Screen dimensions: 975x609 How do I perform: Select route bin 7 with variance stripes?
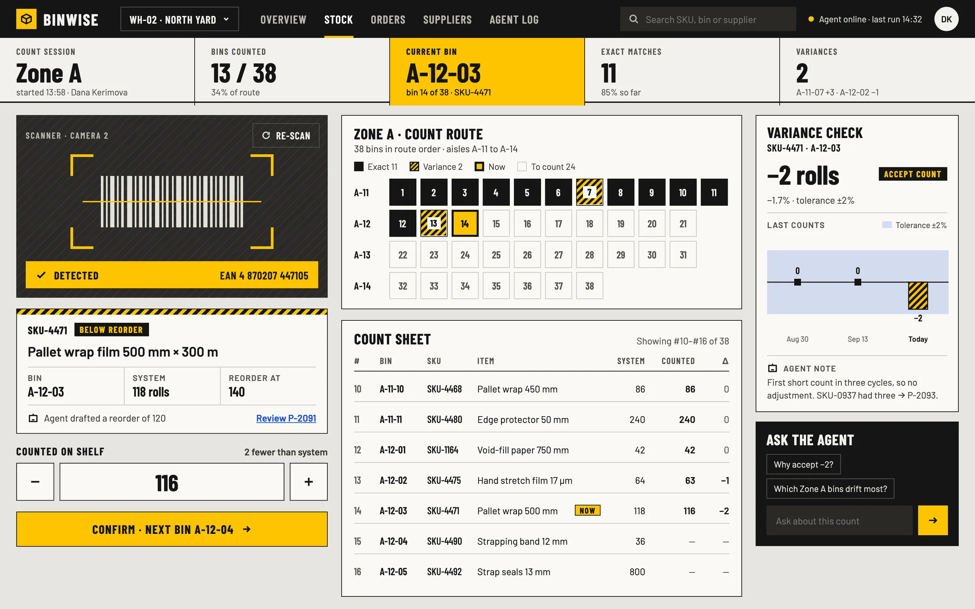(589, 192)
